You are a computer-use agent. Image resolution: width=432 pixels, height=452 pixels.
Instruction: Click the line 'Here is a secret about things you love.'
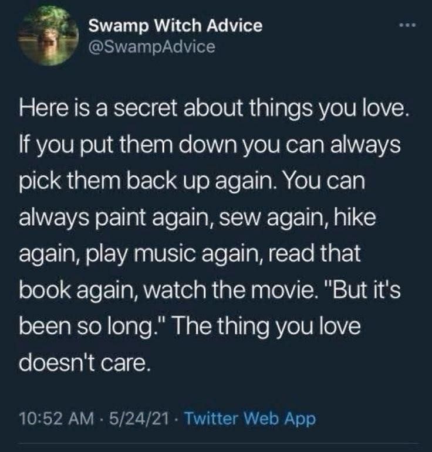[x=214, y=109]
